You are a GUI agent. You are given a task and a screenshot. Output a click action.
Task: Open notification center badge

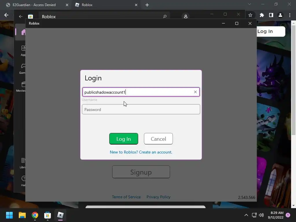pos(288,215)
